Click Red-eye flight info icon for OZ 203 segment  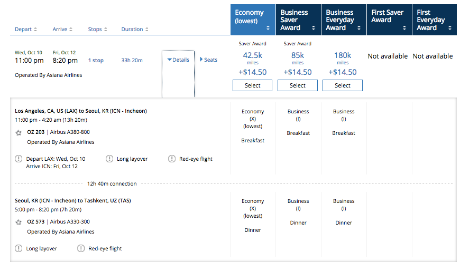coord(172,159)
